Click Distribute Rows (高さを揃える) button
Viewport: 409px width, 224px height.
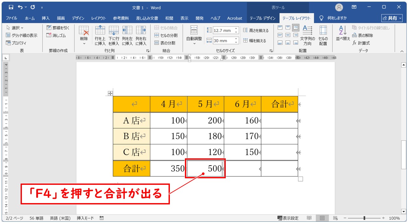click(256, 30)
